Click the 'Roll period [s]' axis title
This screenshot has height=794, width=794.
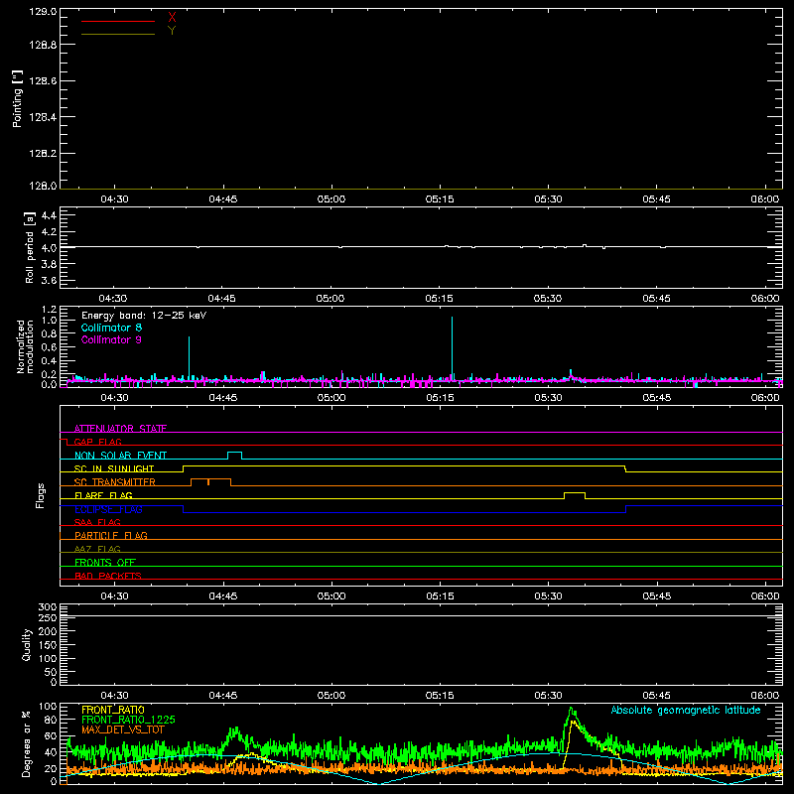(30, 247)
